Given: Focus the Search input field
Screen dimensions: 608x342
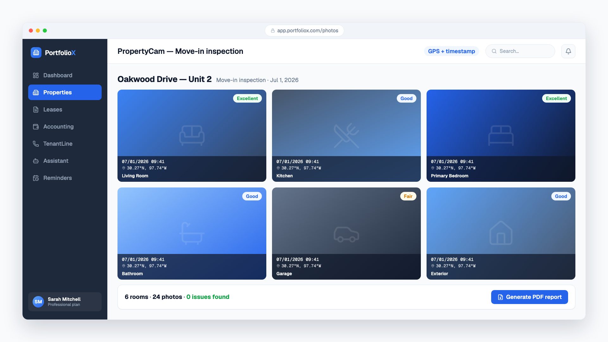Looking at the screenshot, I should click(520, 51).
